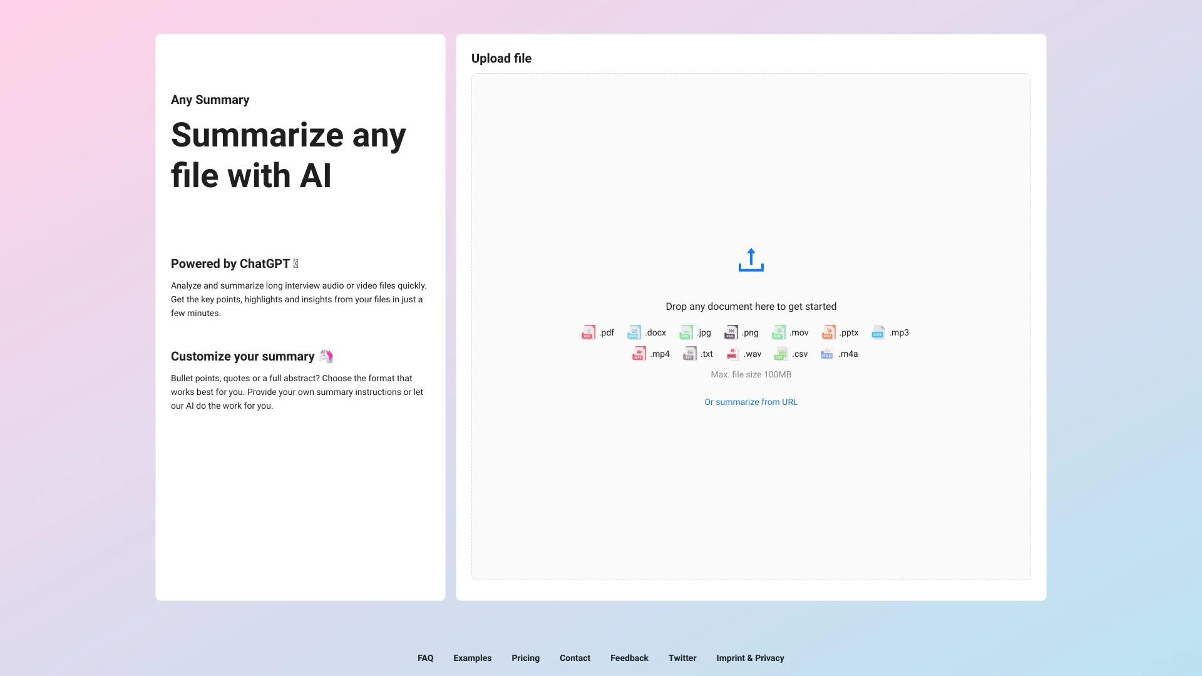Expand the TXT file format option

tap(697, 353)
